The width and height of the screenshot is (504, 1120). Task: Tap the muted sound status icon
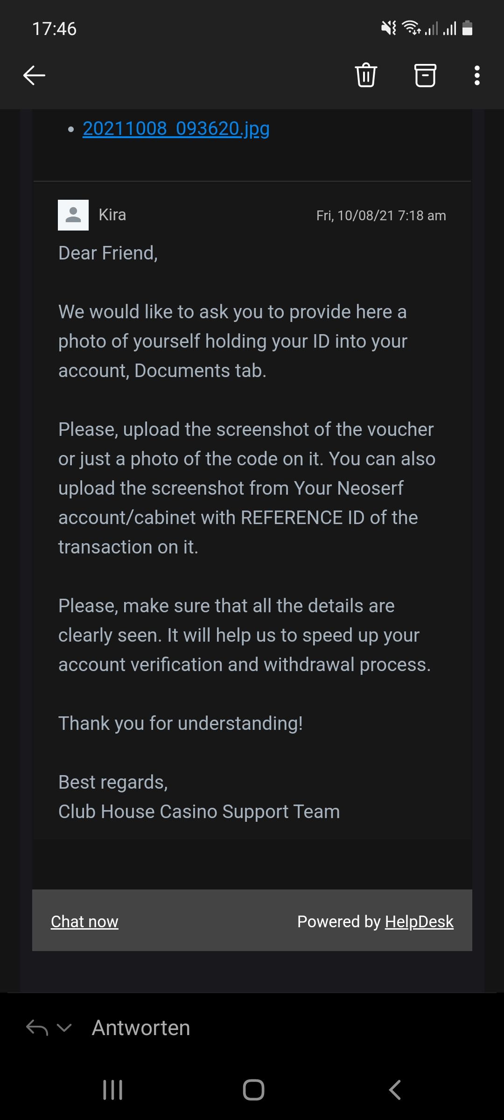point(388,28)
